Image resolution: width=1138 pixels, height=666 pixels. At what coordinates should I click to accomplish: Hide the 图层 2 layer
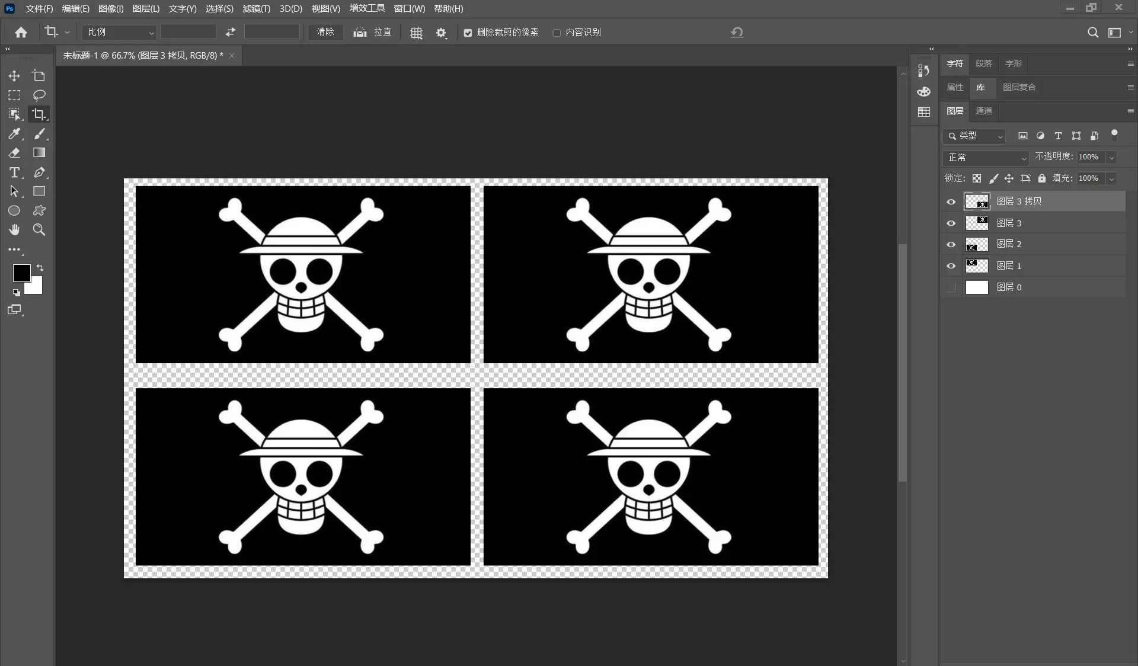pos(951,244)
